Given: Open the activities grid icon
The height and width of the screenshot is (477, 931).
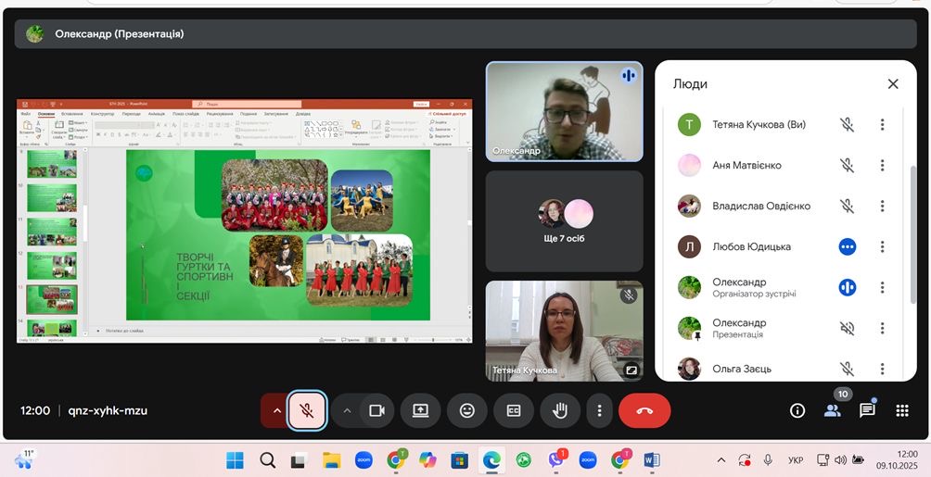Looking at the screenshot, I should click(902, 410).
